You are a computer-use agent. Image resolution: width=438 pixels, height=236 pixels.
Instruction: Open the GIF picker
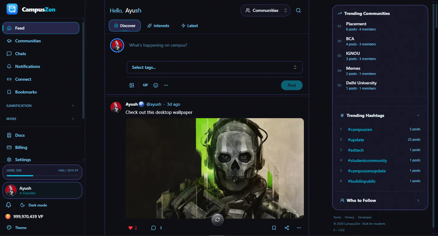[145, 85]
